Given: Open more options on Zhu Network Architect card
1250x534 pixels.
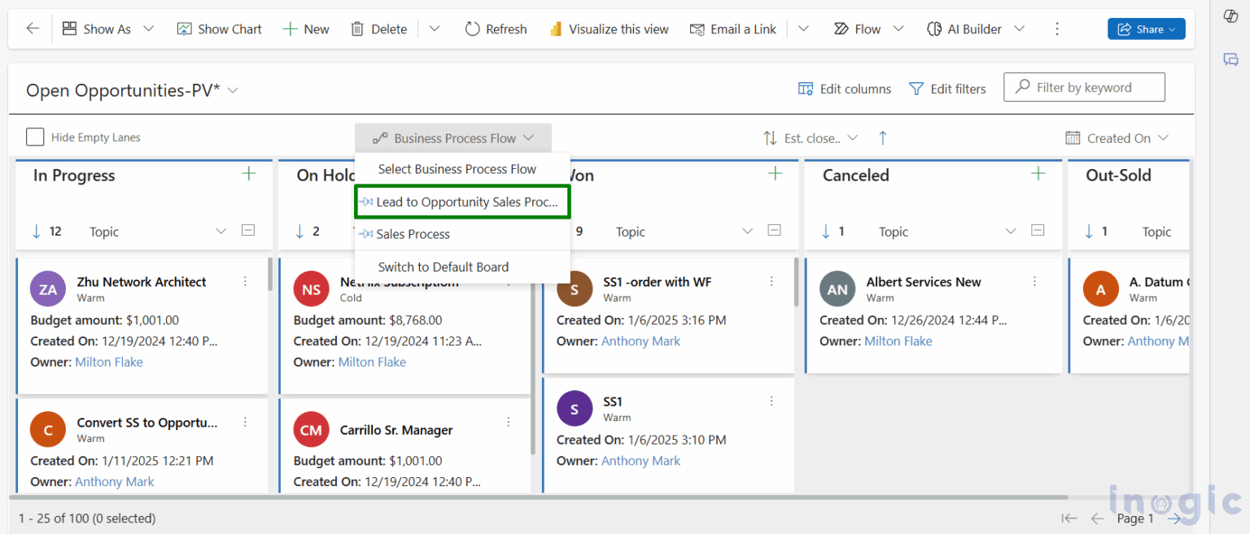Looking at the screenshot, I should 245,281.
